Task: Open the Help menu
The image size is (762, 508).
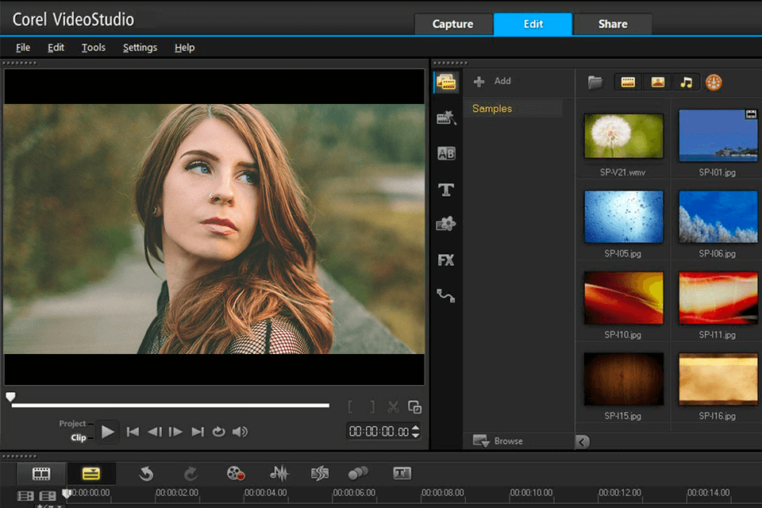Action: pos(185,48)
